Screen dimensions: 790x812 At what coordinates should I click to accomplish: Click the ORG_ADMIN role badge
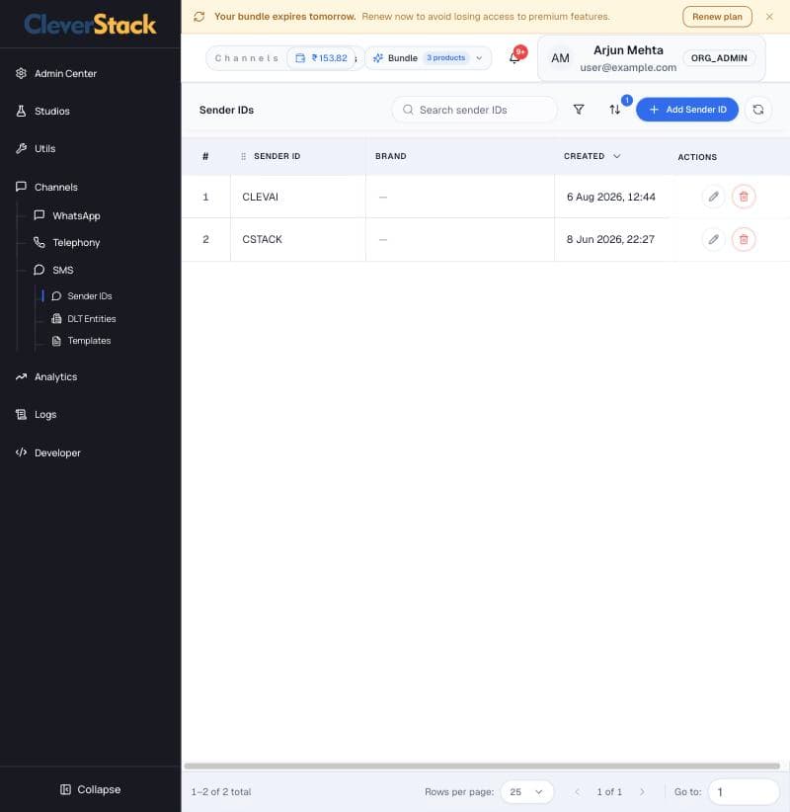719,58
